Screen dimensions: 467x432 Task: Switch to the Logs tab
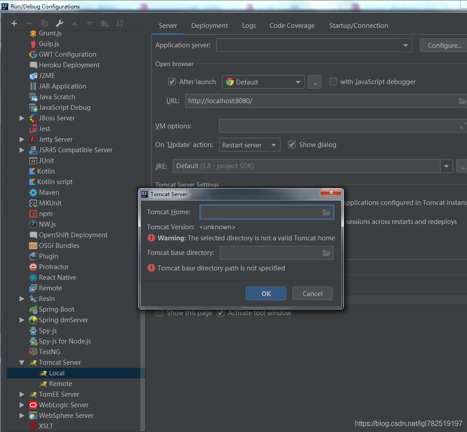pyautogui.click(x=249, y=26)
